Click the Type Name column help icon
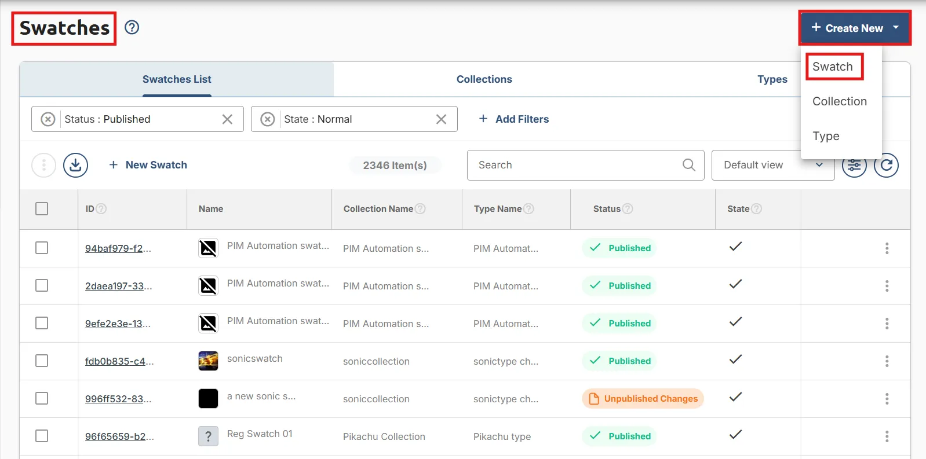The height and width of the screenshot is (459, 926). pyautogui.click(x=528, y=209)
